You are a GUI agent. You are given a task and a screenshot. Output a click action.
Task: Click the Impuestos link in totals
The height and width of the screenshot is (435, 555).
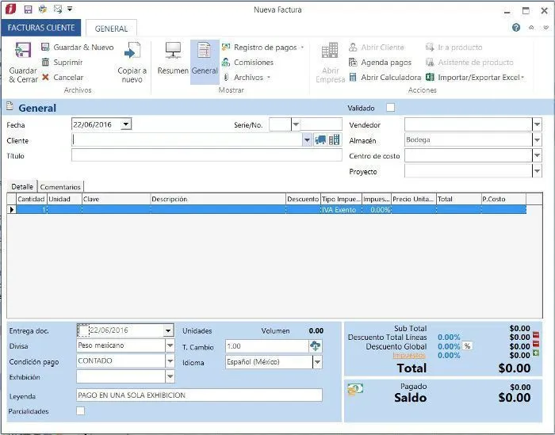point(410,356)
